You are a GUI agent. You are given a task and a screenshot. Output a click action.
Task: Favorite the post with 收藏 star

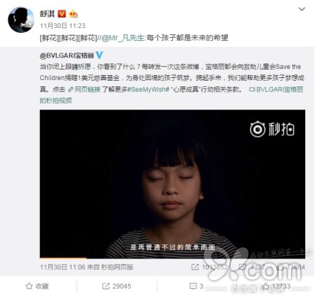[37, 286]
